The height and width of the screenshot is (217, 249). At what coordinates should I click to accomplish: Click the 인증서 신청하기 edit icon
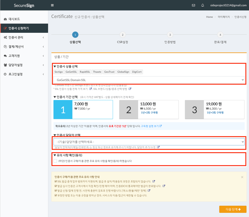pyautogui.click(x=5, y=28)
